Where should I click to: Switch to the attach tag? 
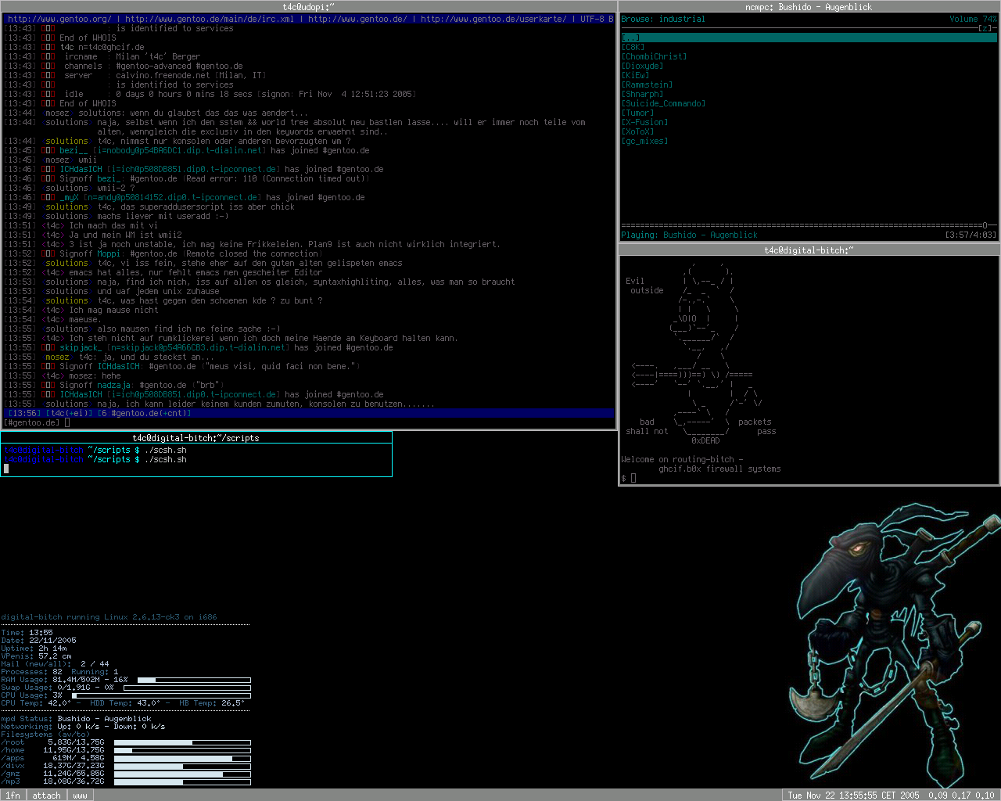46,795
